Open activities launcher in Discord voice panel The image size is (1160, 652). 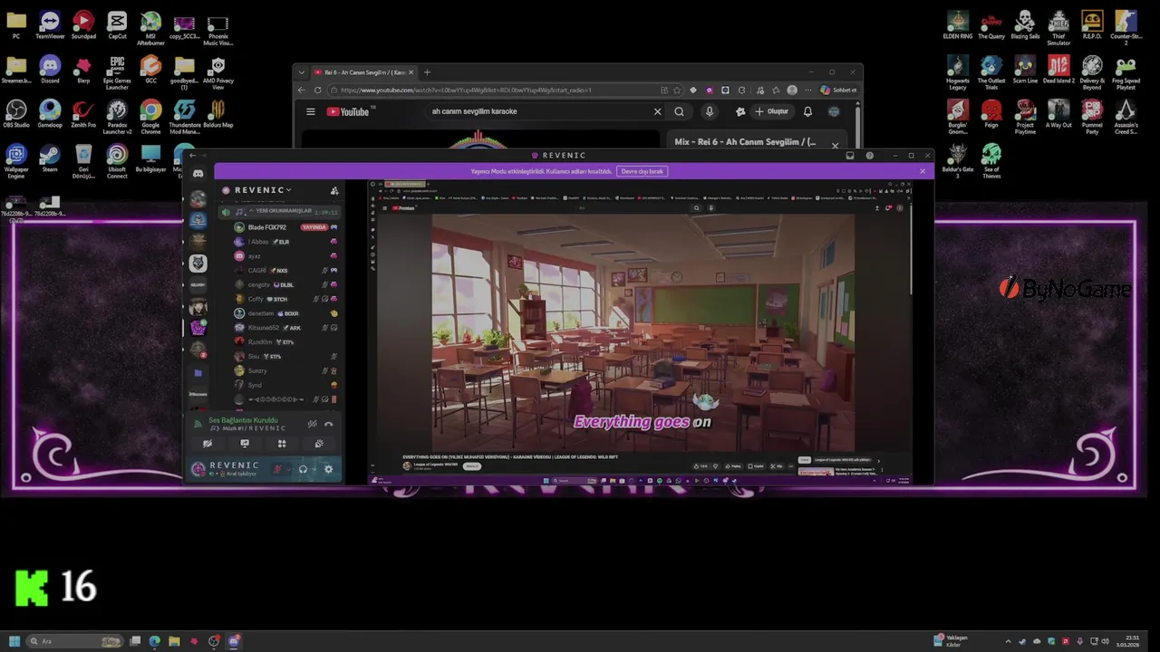click(x=282, y=444)
